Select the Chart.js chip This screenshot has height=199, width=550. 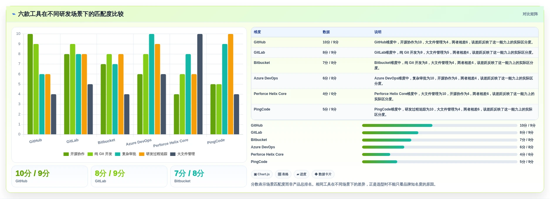pyautogui.click(x=262, y=174)
